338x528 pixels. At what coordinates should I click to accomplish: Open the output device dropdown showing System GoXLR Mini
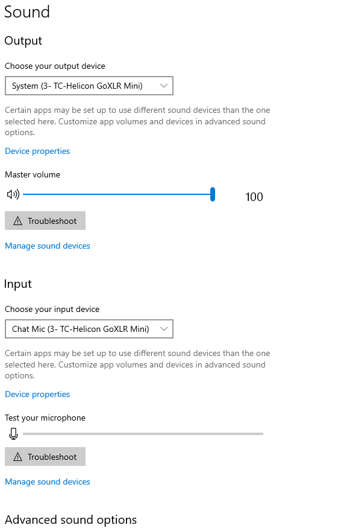click(89, 86)
